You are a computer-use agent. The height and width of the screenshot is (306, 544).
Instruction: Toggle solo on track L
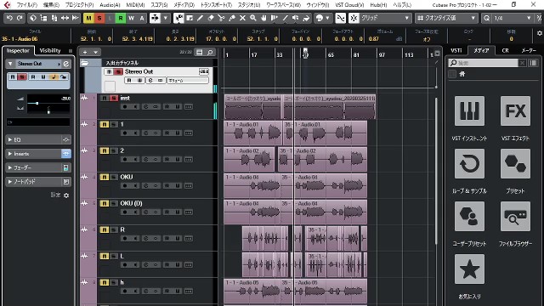113,257
